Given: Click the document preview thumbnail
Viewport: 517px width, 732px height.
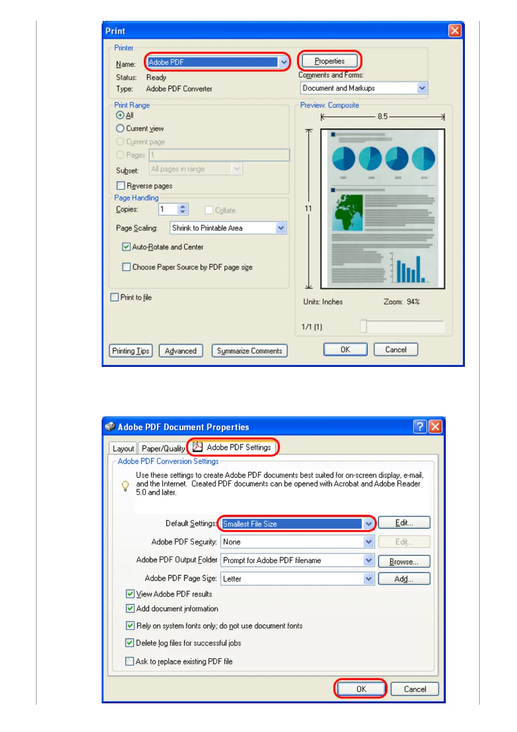Looking at the screenshot, I should (x=383, y=209).
